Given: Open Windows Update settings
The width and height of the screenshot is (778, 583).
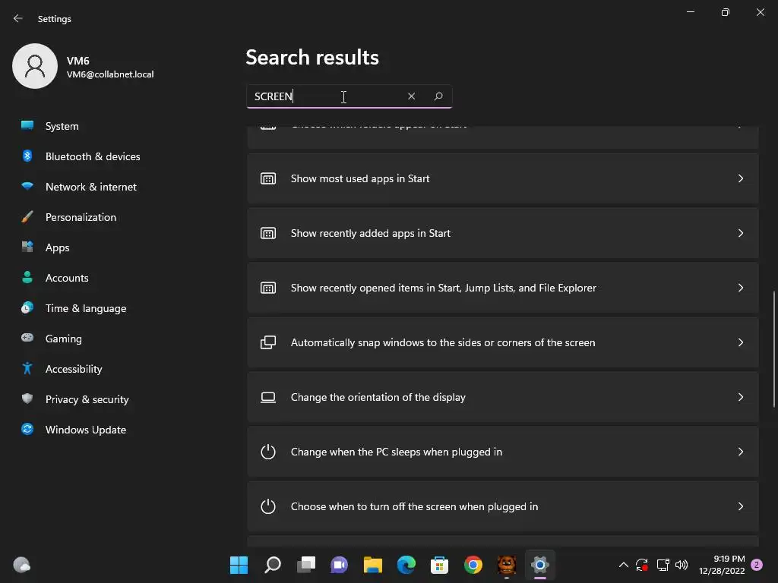Looking at the screenshot, I should [85, 430].
